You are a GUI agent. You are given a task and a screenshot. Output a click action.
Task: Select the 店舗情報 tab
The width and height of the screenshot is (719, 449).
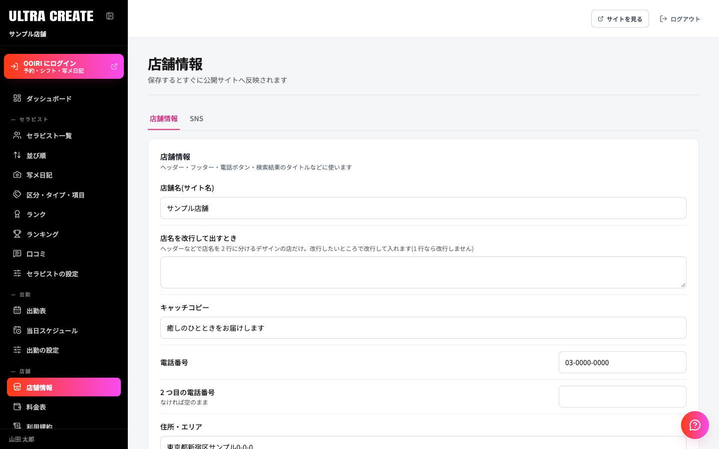point(164,119)
